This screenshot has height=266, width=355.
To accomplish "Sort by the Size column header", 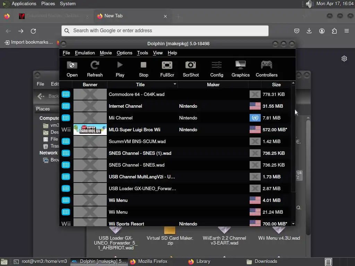I will (276, 85).
